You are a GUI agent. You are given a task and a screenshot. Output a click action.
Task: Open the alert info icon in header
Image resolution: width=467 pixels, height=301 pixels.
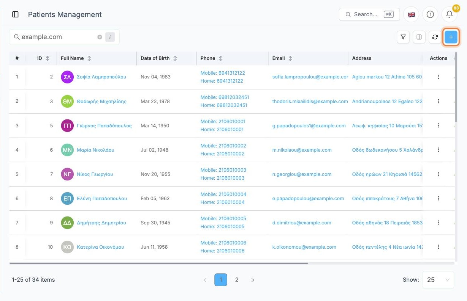430,14
